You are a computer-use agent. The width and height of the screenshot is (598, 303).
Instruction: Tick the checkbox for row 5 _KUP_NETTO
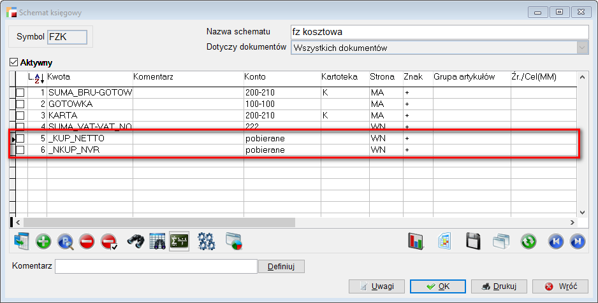(20, 138)
